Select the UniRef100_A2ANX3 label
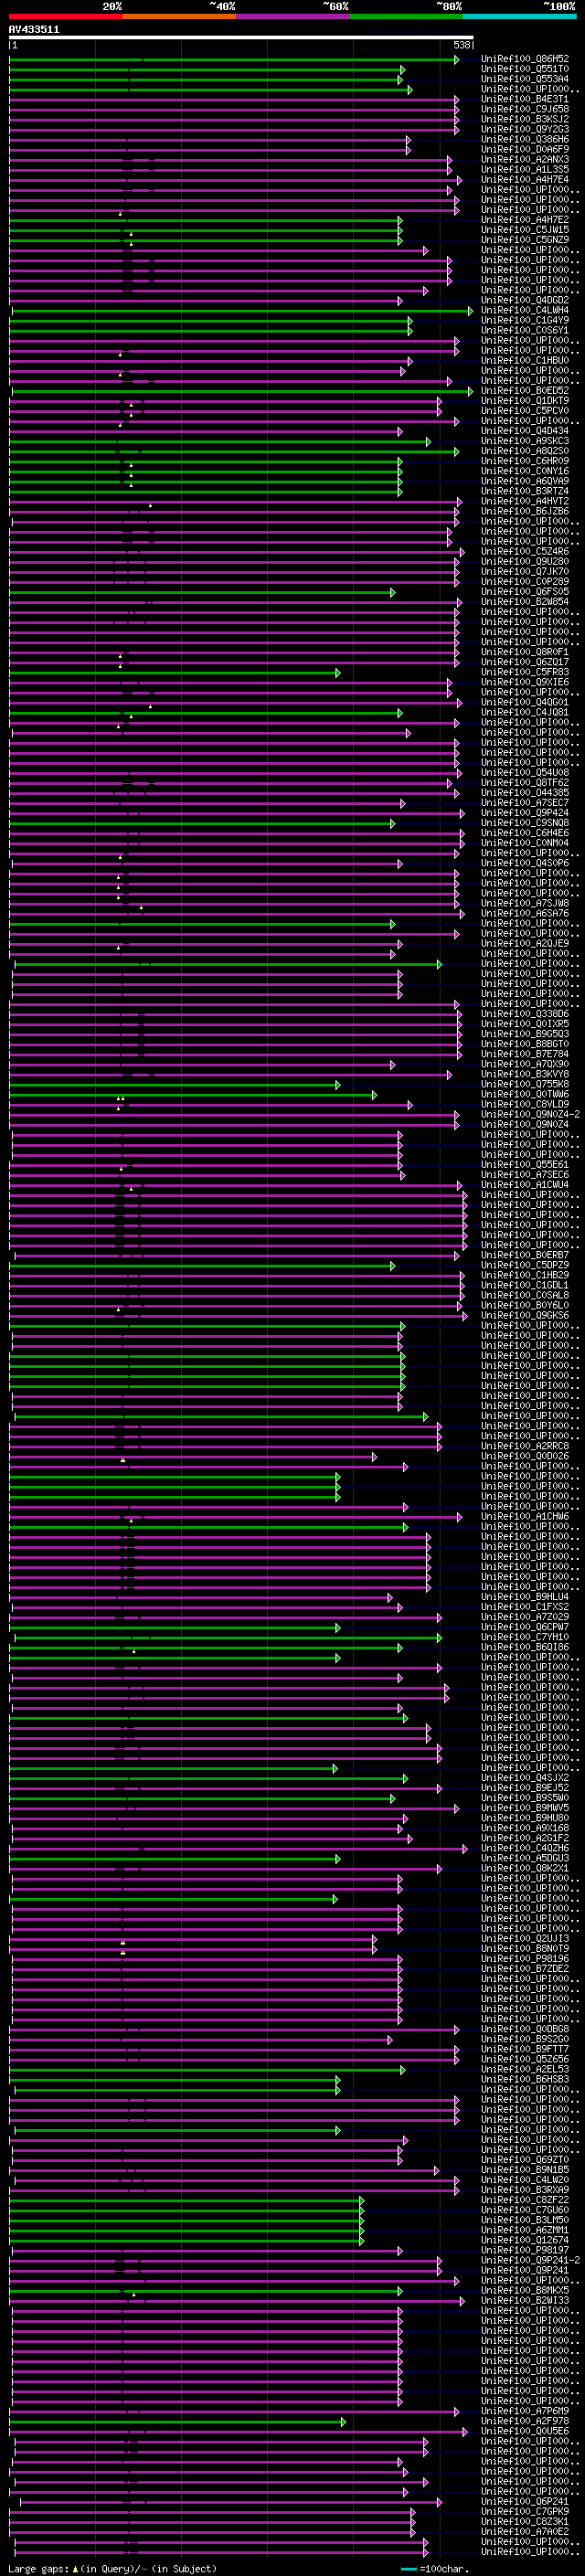The image size is (585, 2576). pos(525,159)
